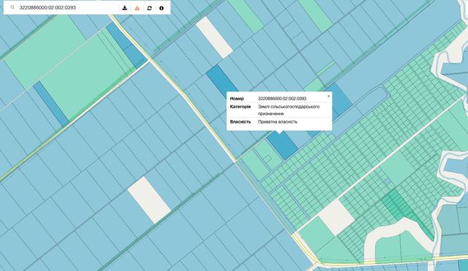Select the dark green parcel cluster at lower right
This screenshot has height=271, width=468.
[400, 206]
